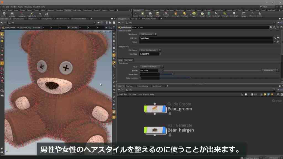Open the No cam viewport dropdown
Viewport: 283px width, 159px height.
click(x=106, y=32)
